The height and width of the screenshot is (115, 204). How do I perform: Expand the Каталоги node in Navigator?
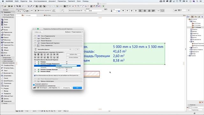[x=190, y=48]
